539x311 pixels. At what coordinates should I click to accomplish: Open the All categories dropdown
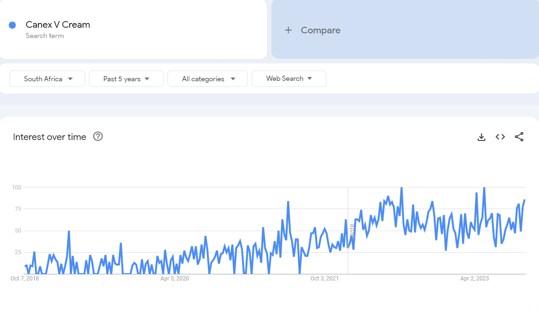point(207,78)
